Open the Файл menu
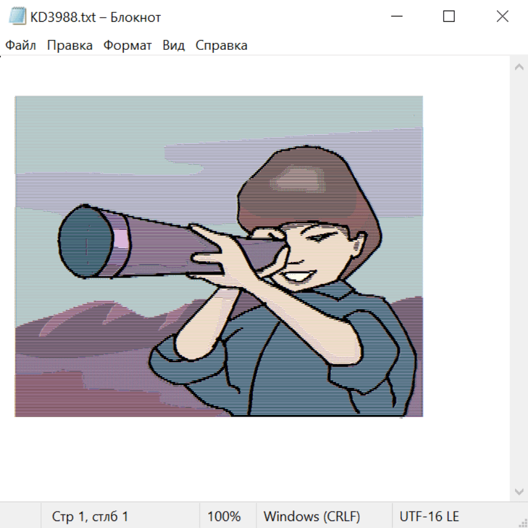Viewport: 528px width, 528px height. point(21,46)
